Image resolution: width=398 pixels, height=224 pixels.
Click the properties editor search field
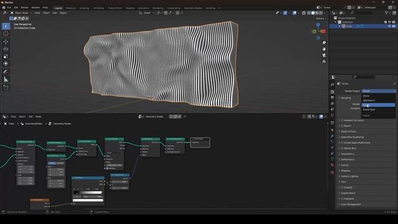coord(363,77)
